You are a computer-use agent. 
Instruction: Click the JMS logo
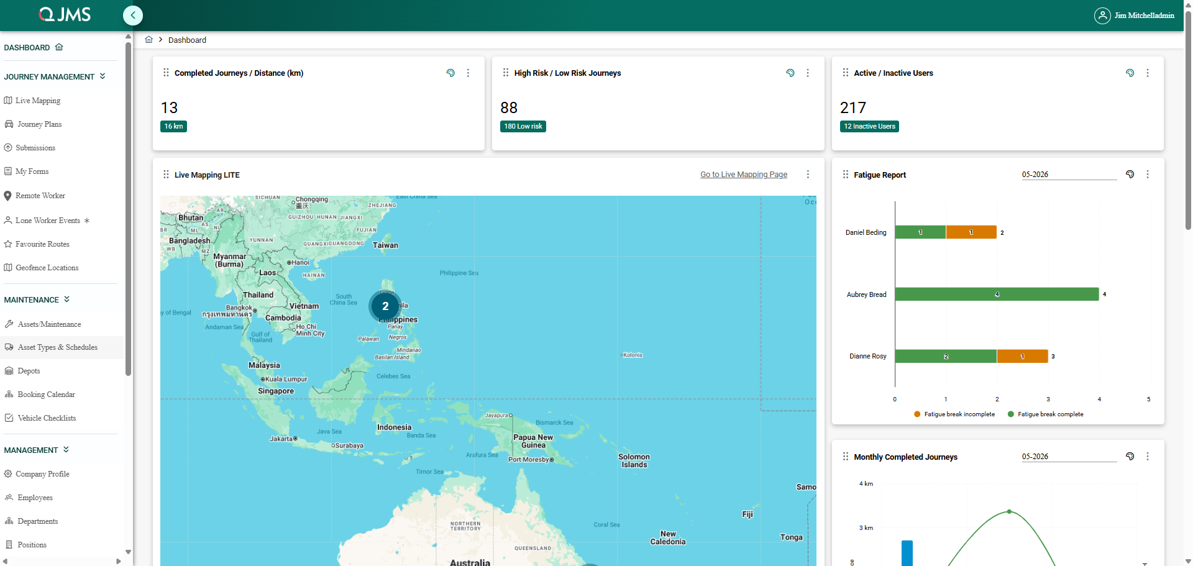pos(65,14)
